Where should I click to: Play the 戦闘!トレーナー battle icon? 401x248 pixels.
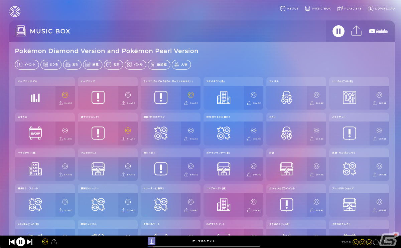pyautogui.click(x=98, y=205)
